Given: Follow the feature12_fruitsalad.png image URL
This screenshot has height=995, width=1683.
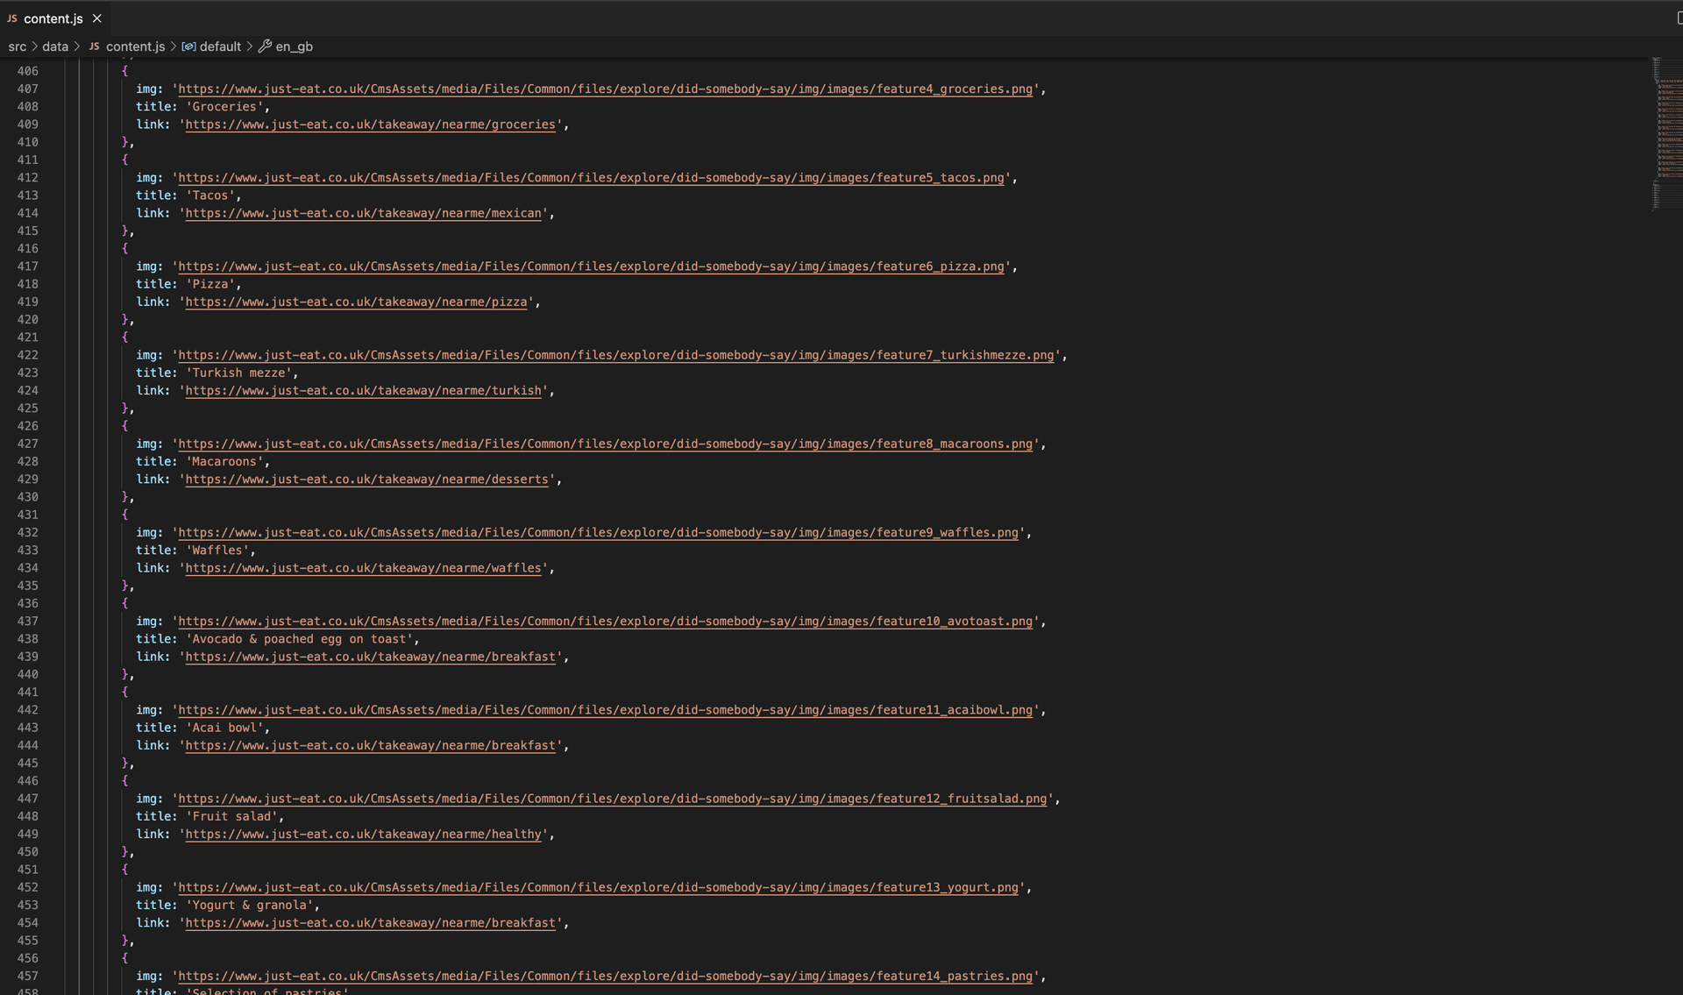Looking at the screenshot, I should (613, 799).
